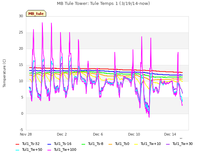Click the Nov 28 x-axis tick label

pos(26,134)
